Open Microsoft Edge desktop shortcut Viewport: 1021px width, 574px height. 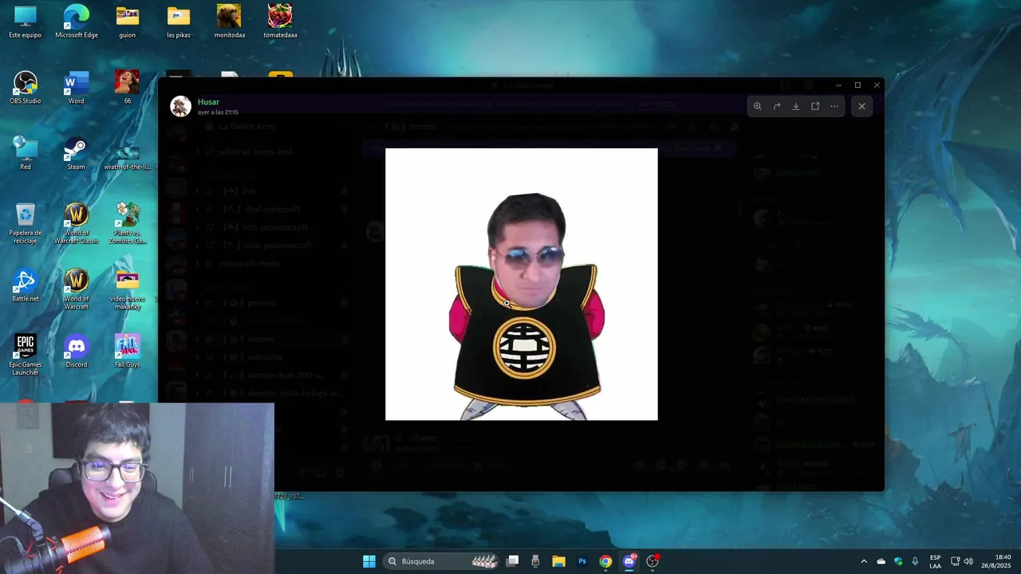coord(77,22)
